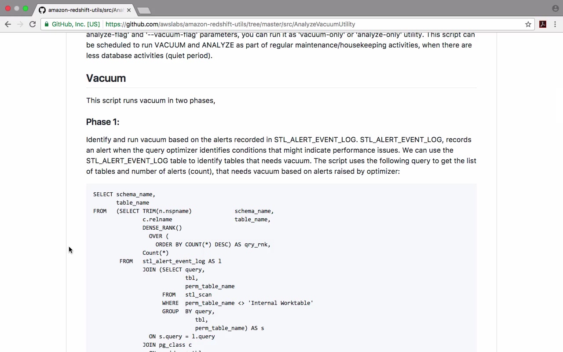Click the paragraph mentioning STL_ALERT_EVENT_LOG
This screenshot has width=563, height=352.
pos(281,155)
